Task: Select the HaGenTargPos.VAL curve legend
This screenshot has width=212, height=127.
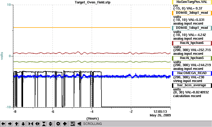Action: [x=192, y=2]
